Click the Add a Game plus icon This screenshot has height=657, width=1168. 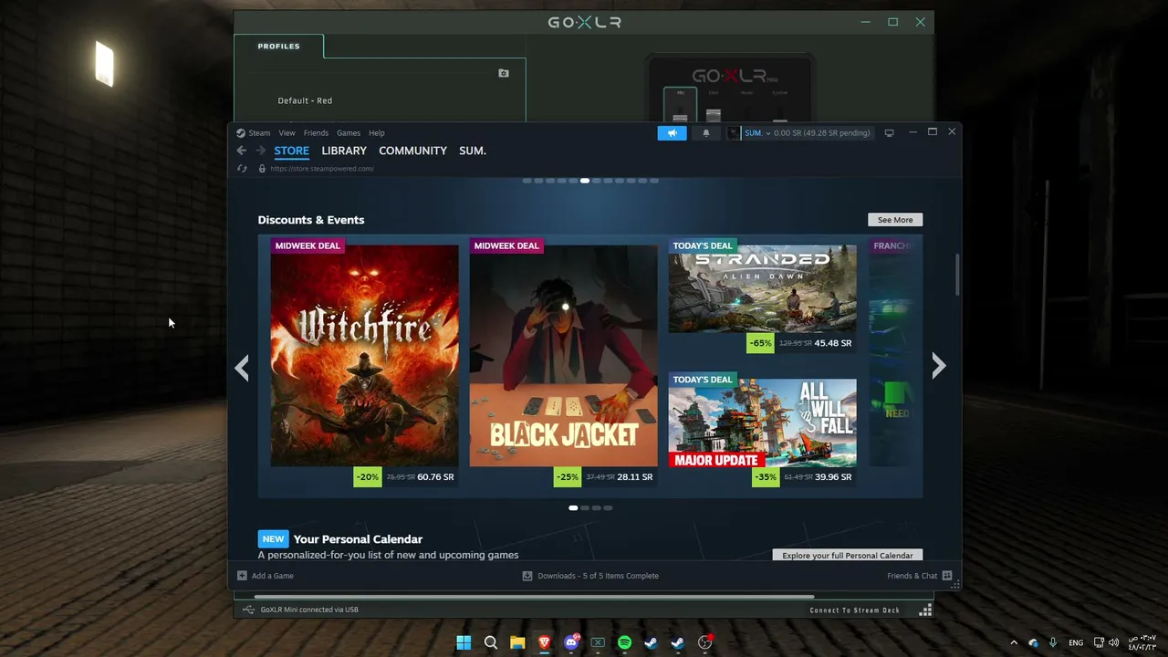[242, 576]
